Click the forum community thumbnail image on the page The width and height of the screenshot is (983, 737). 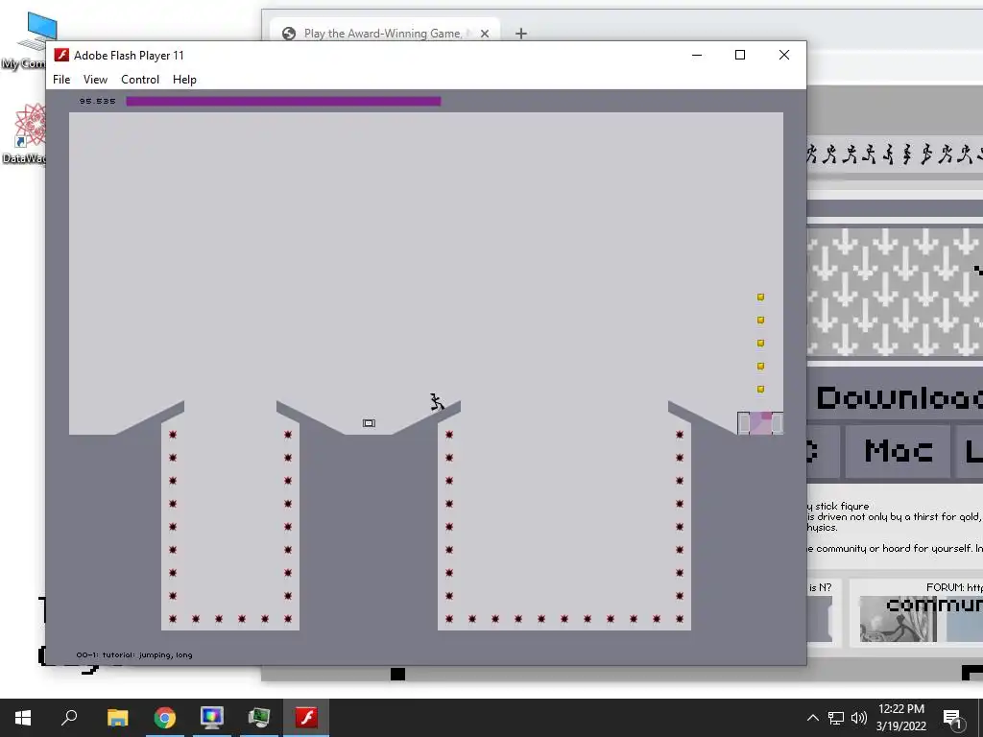coord(898,619)
